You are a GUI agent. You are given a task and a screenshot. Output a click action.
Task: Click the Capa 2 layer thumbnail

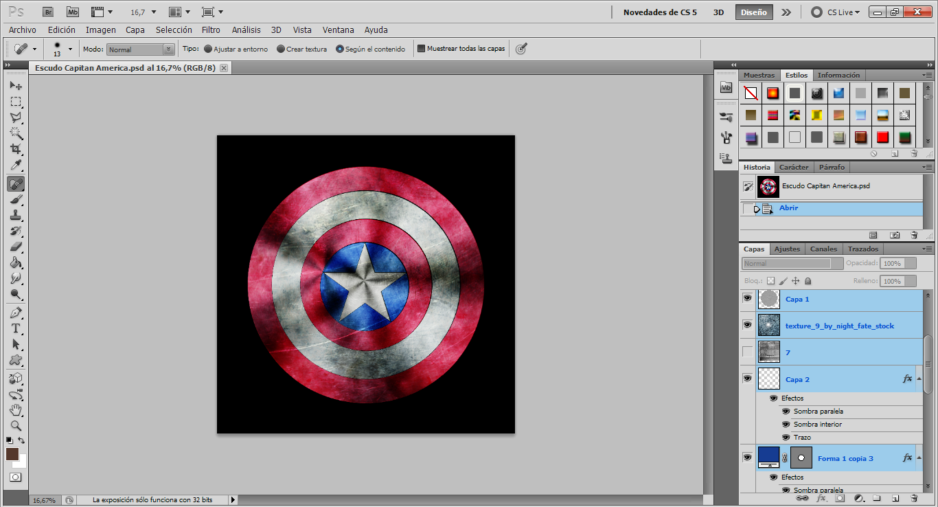(x=768, y=379)
